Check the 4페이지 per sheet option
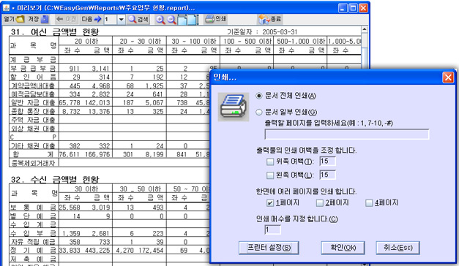Image resolution: width=459 pixels, height=266 pixels. tap(369, 203)
